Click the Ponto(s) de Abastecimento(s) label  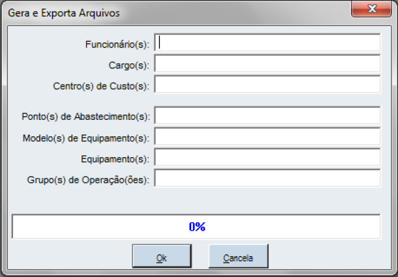point(86,117)
